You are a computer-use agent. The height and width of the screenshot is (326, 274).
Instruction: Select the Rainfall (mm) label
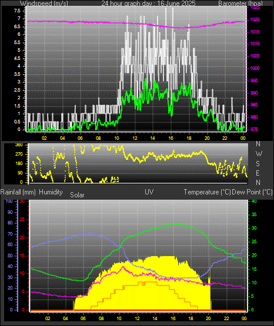click(18, 192)
